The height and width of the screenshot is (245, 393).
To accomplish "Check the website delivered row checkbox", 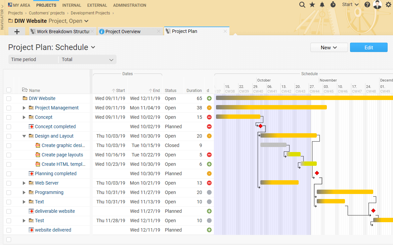I will pos(9,230).
